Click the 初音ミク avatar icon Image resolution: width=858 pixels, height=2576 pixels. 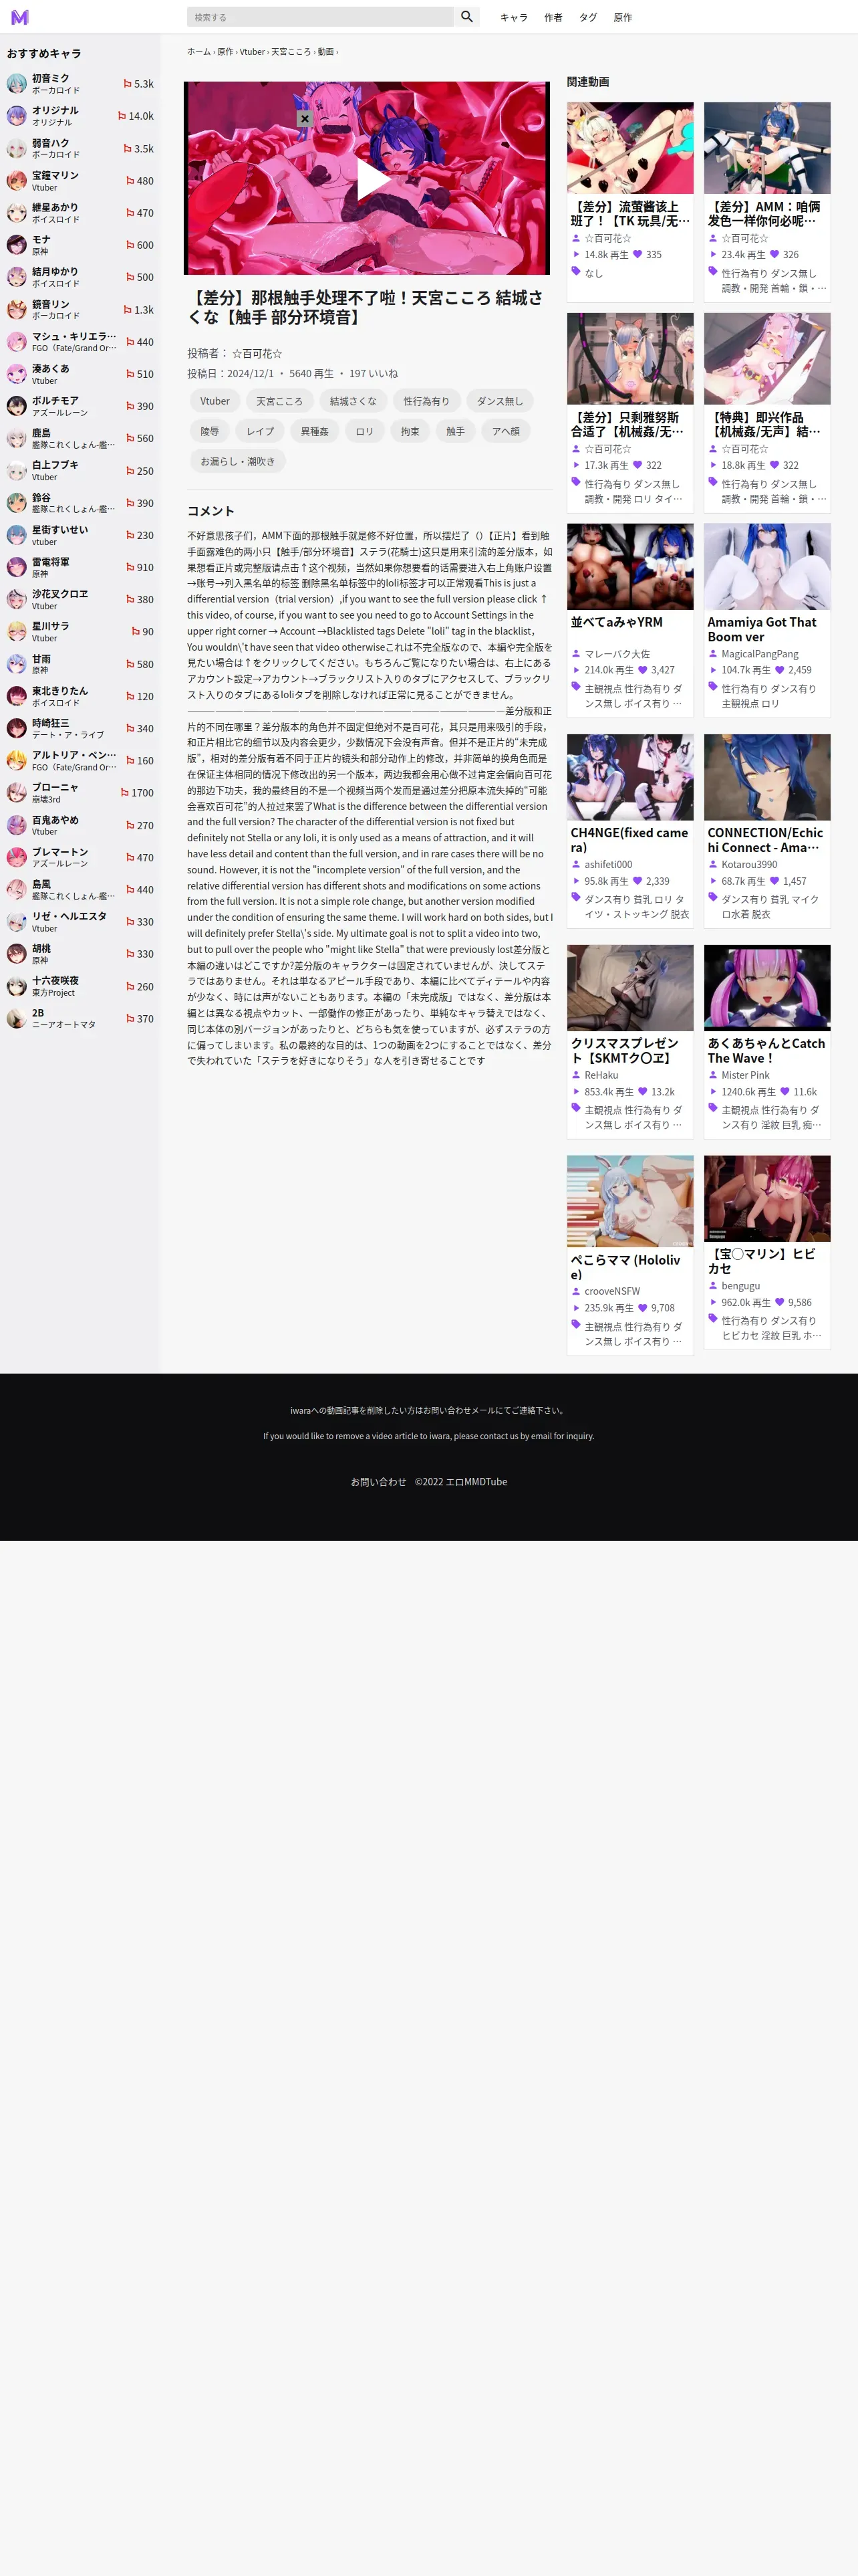17,84
